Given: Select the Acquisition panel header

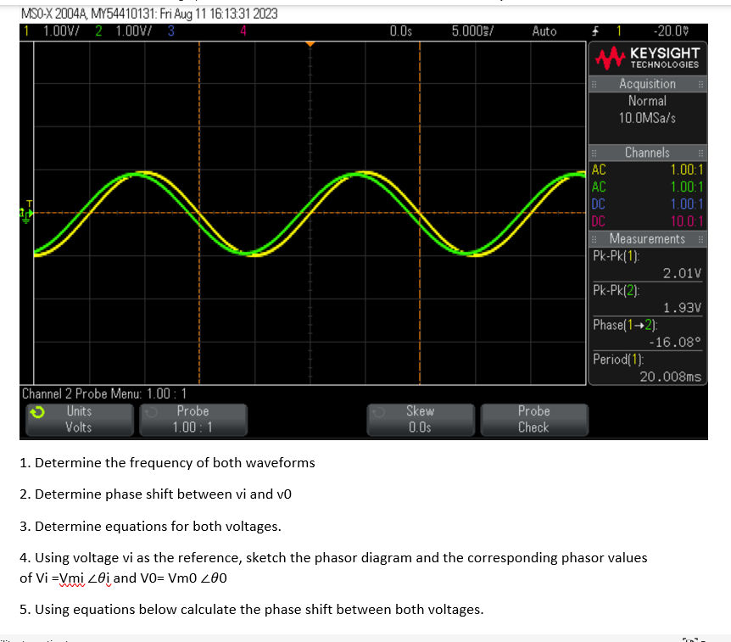Looking at the screenshot, I should tap(646, 84).
